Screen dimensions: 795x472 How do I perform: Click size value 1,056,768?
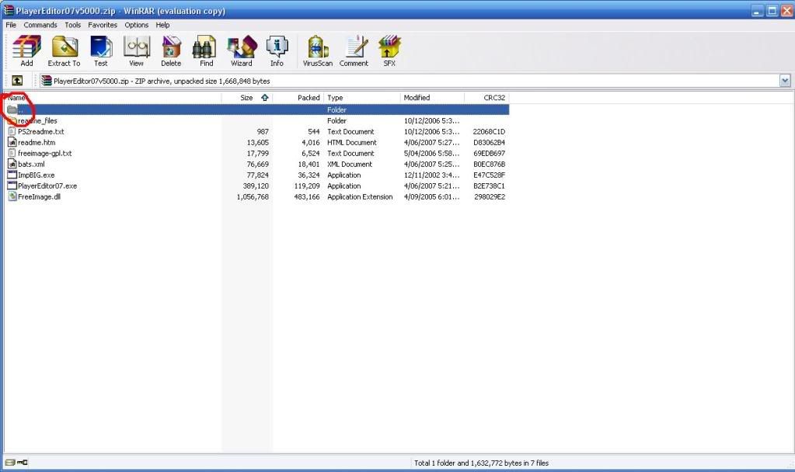[x=253, y=196]
